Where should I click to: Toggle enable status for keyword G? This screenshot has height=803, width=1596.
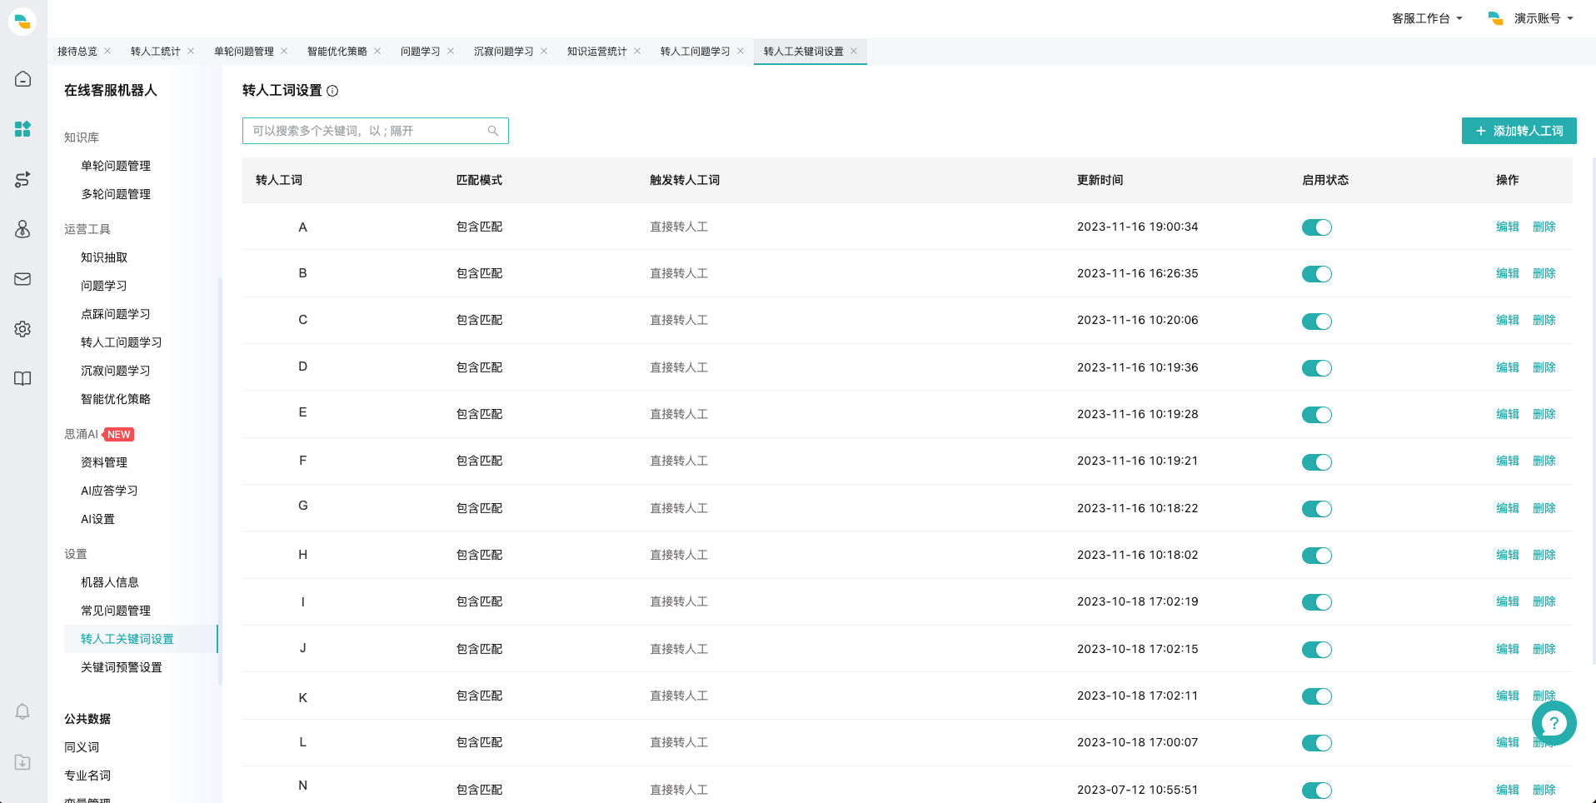click(x=1317, y=509)
